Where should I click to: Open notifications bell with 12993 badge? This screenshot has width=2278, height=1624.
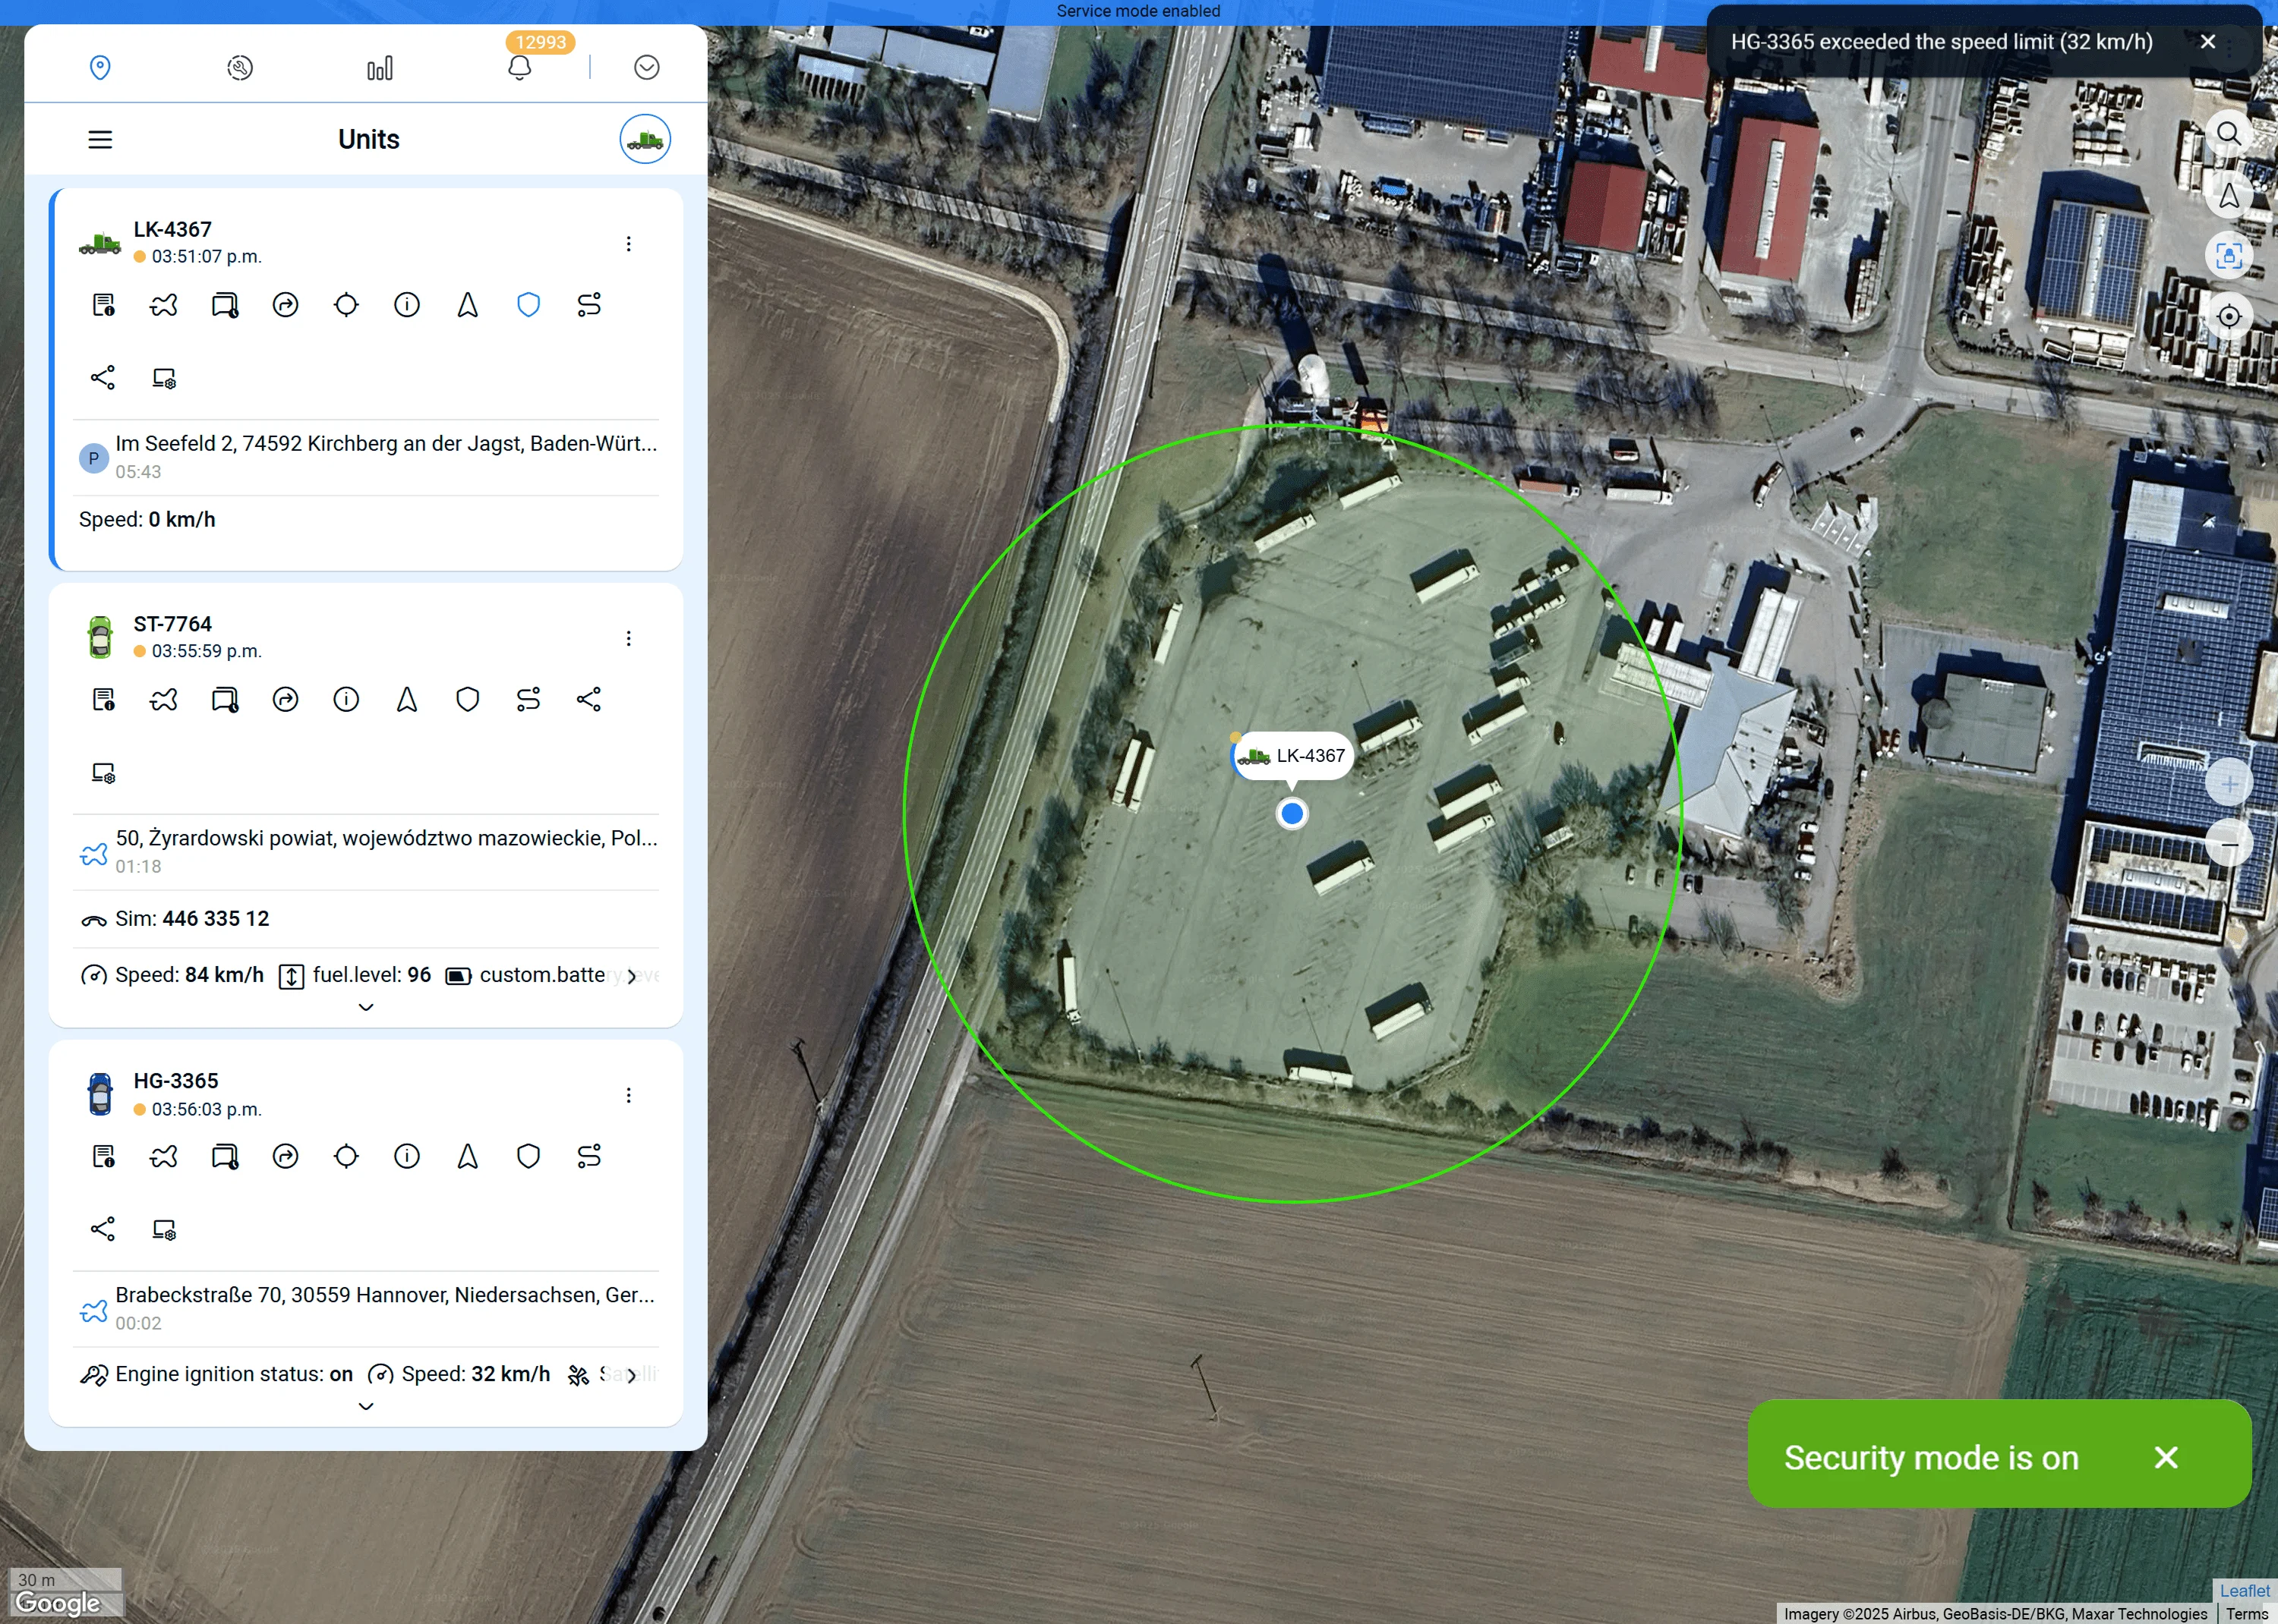(519, 68)
